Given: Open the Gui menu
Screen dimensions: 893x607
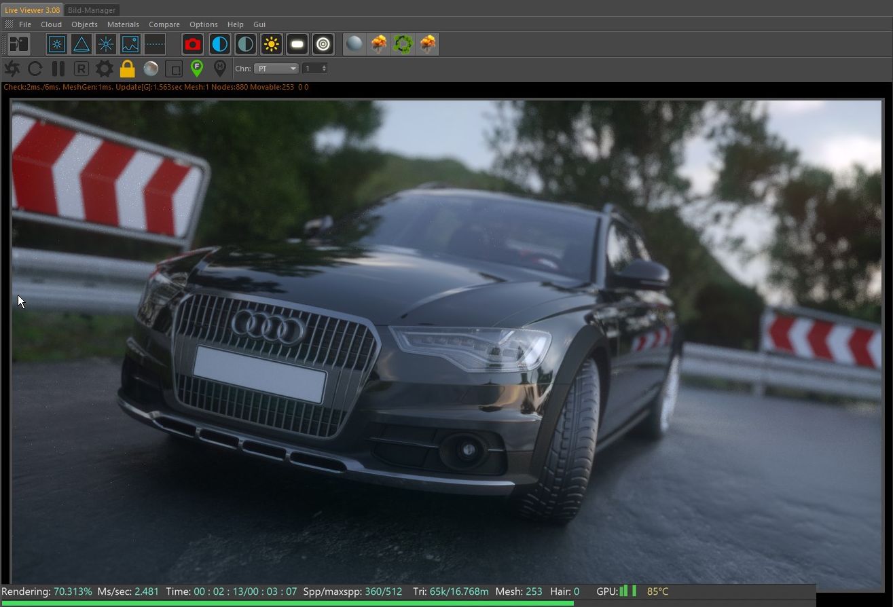Looking at the screenshot, I should tap(259, 24).
